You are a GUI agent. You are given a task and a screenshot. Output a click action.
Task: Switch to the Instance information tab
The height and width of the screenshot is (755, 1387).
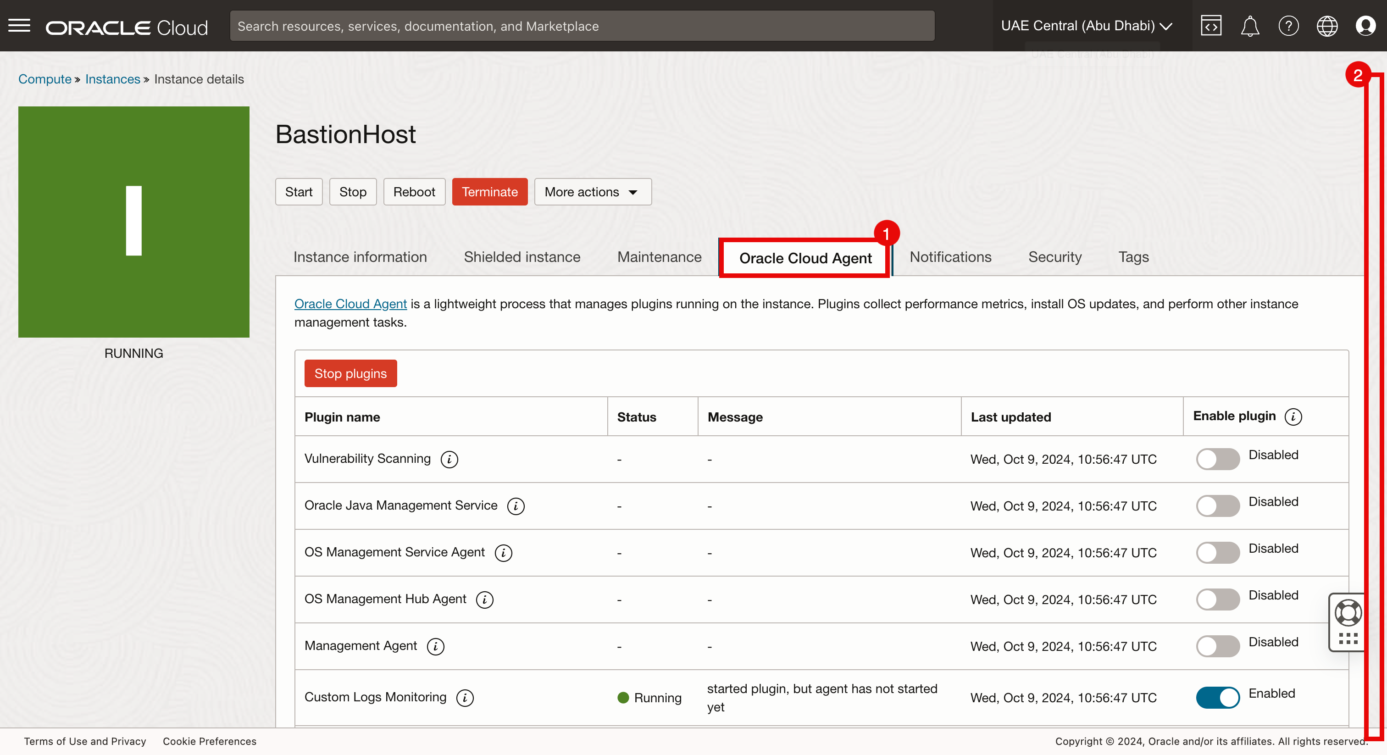[360, 257]
